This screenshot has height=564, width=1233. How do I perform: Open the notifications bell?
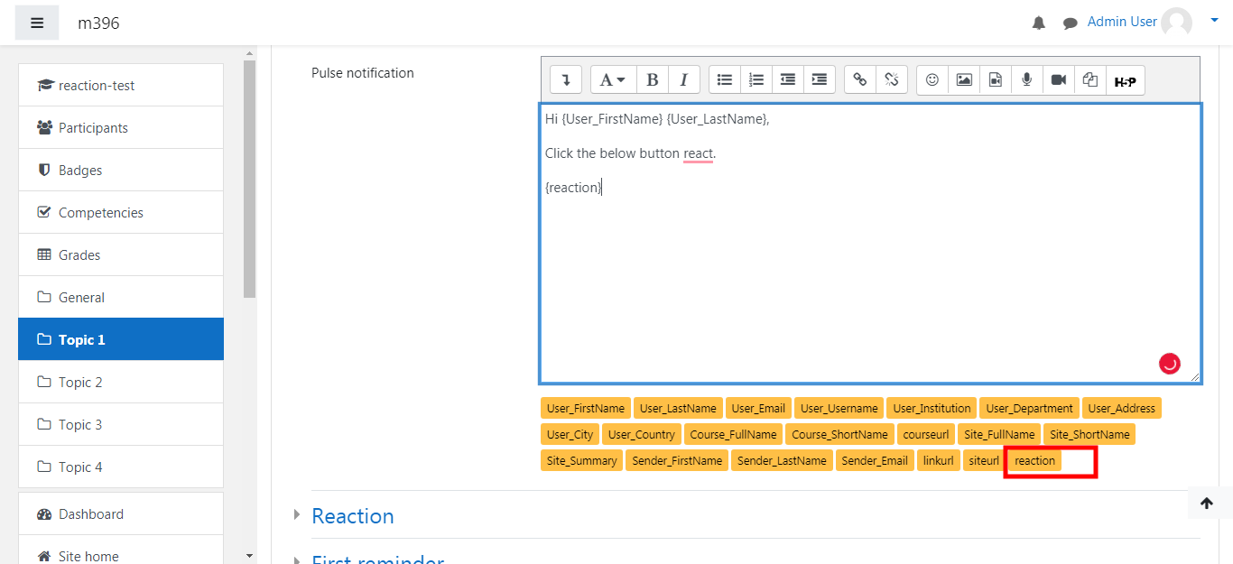point(1039,23)
